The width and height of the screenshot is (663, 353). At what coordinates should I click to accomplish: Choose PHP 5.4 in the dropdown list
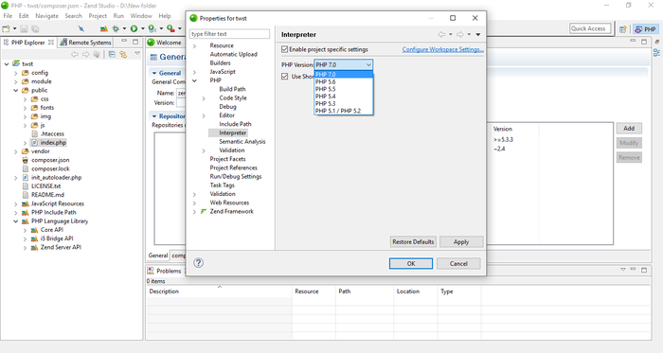pyautogui.click(x=343, y=97)
